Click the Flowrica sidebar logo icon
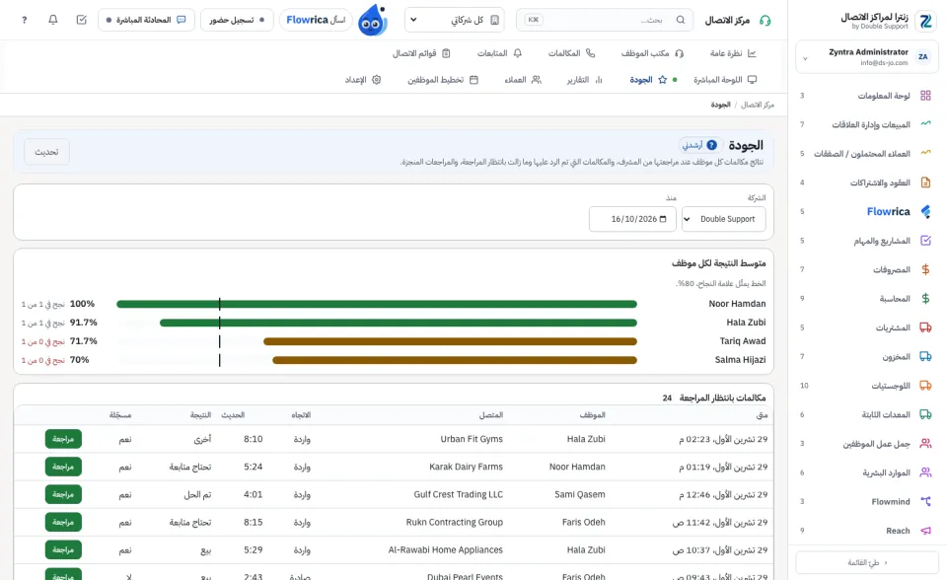 coord(925,211)
